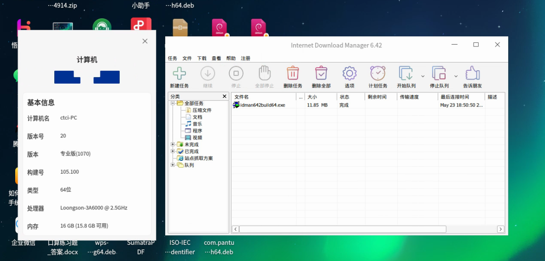The width and height of the screenshot is (545, 261).
Task: Open the 查看 (View) menu
Action: [216, 58]
